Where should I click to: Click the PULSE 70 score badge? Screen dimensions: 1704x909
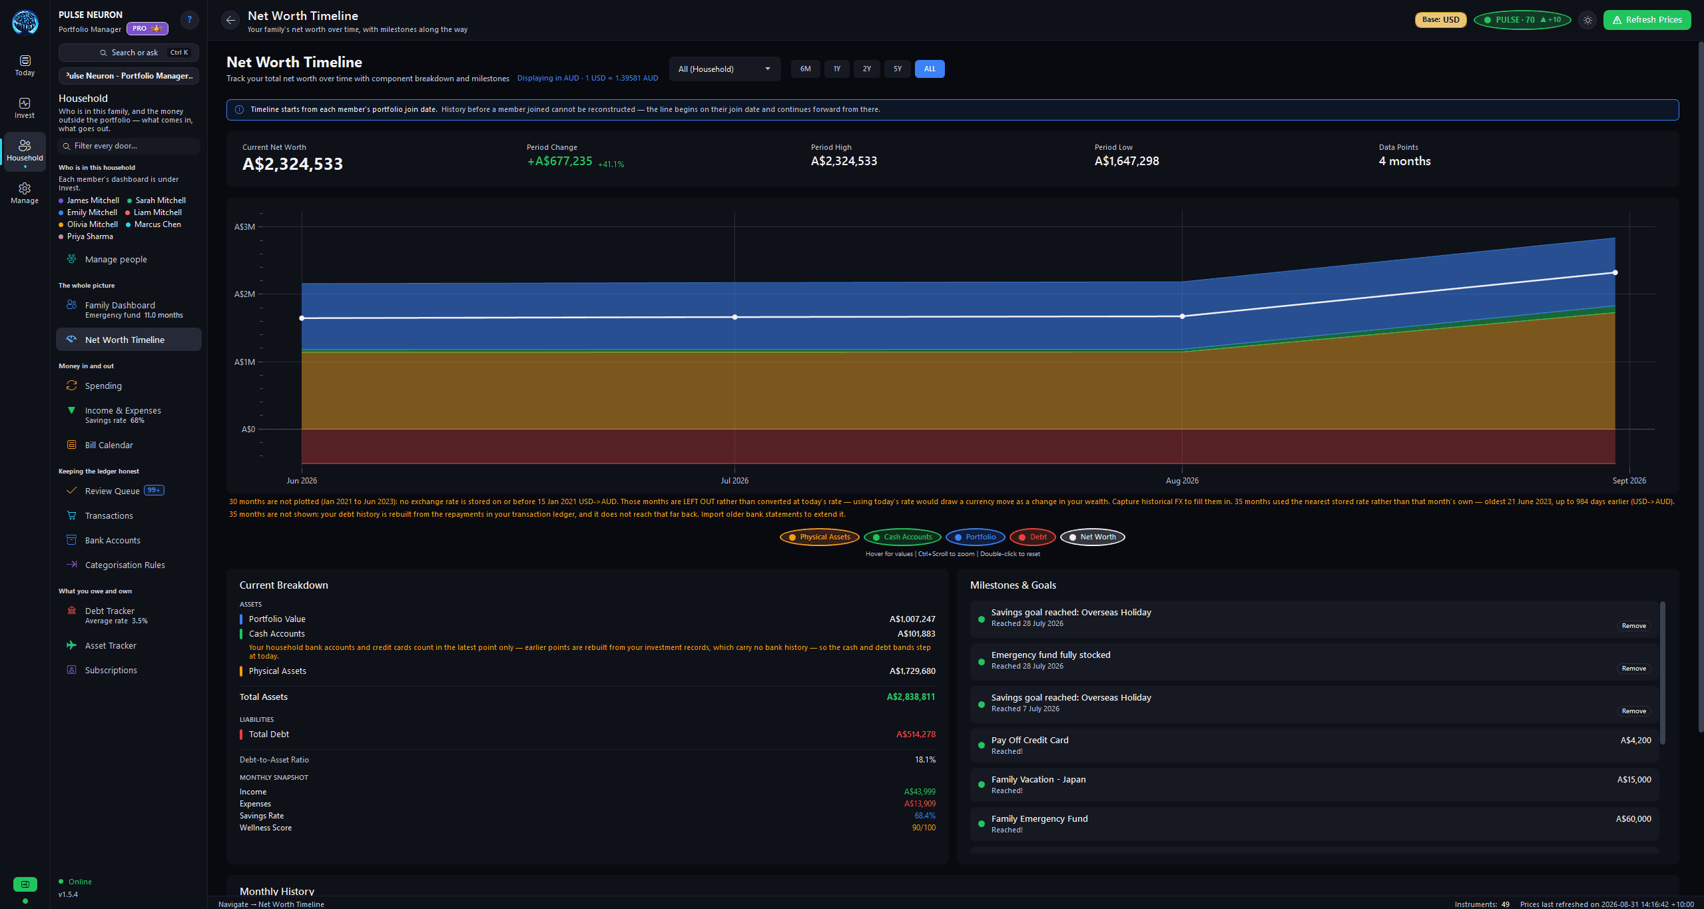(x=1522, y=20)
